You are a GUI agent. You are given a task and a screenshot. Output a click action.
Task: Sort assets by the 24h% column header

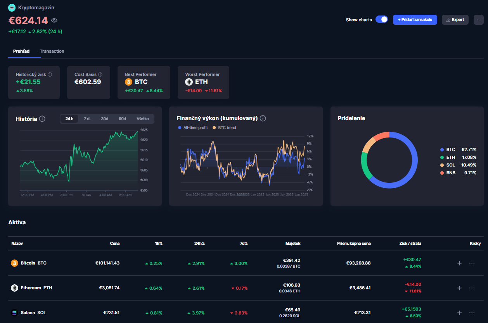pyautogui.click(x=200, y=244)
